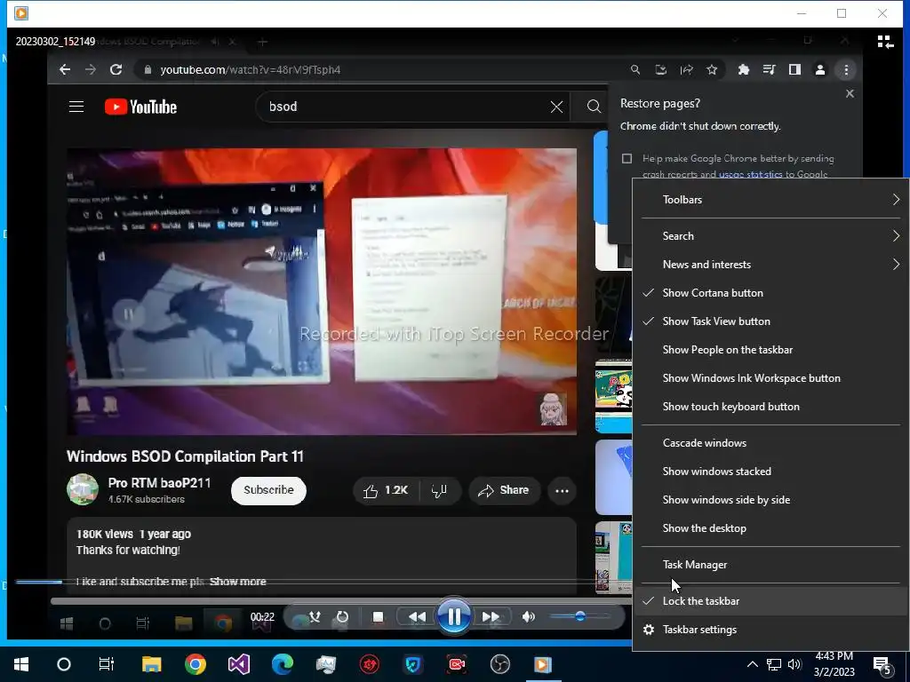This screenshot has height=682, width=910.
Task: Click the Subscribe button
Action: click(268, 490)
